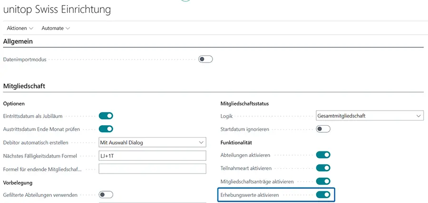The width and height of the screenshot is (428, 203).
Task: Open Debitor automatisch erstellen dropdown
Action: [x=152, y=142]
